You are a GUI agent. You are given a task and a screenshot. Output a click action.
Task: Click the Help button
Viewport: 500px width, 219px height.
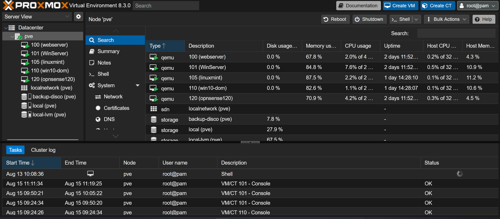click(x=484, y=19)
